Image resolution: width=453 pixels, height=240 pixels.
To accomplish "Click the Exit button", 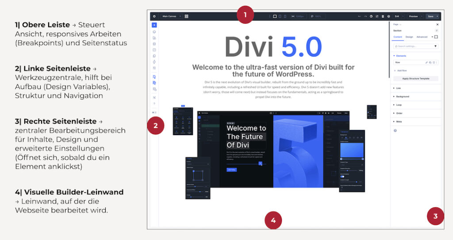I will 397,16.
